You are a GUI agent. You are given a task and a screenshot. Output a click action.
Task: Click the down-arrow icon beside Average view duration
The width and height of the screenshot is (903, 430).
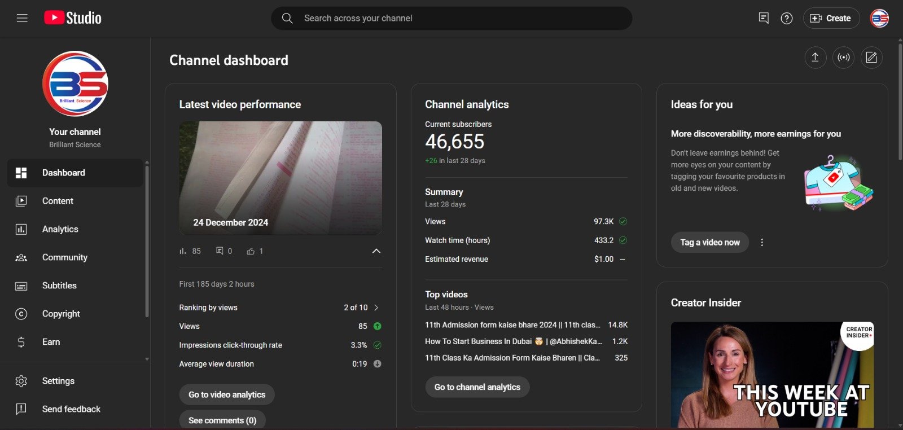pos(378,364)
